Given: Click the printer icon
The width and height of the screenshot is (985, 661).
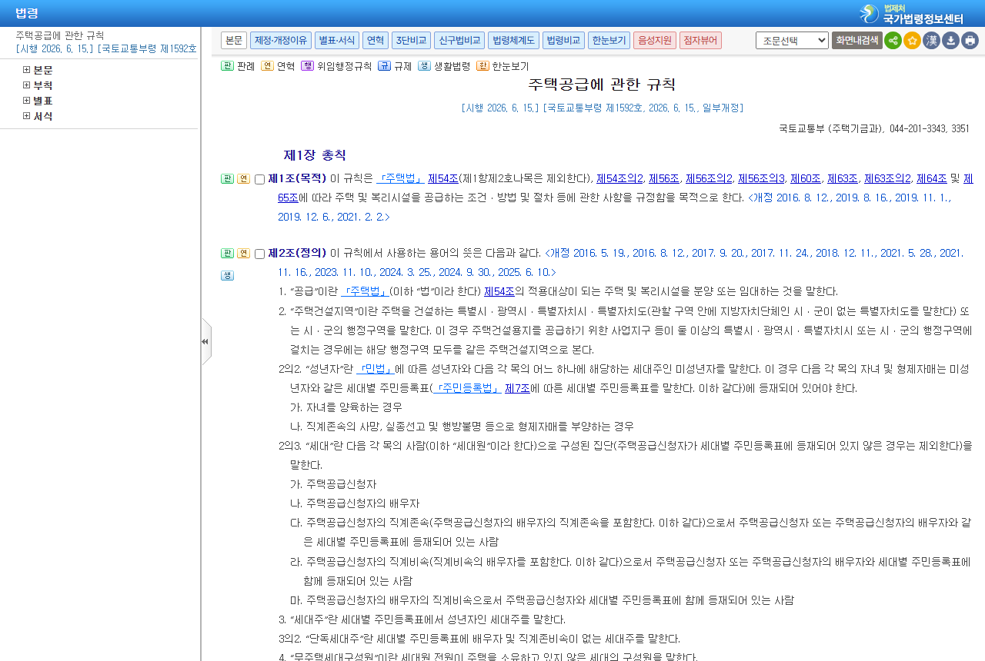Looking at the screenshot, I should coord(970,41).
